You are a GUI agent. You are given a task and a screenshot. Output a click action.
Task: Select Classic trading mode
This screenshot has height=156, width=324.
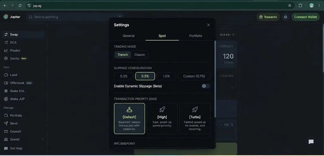coord(140,55)
